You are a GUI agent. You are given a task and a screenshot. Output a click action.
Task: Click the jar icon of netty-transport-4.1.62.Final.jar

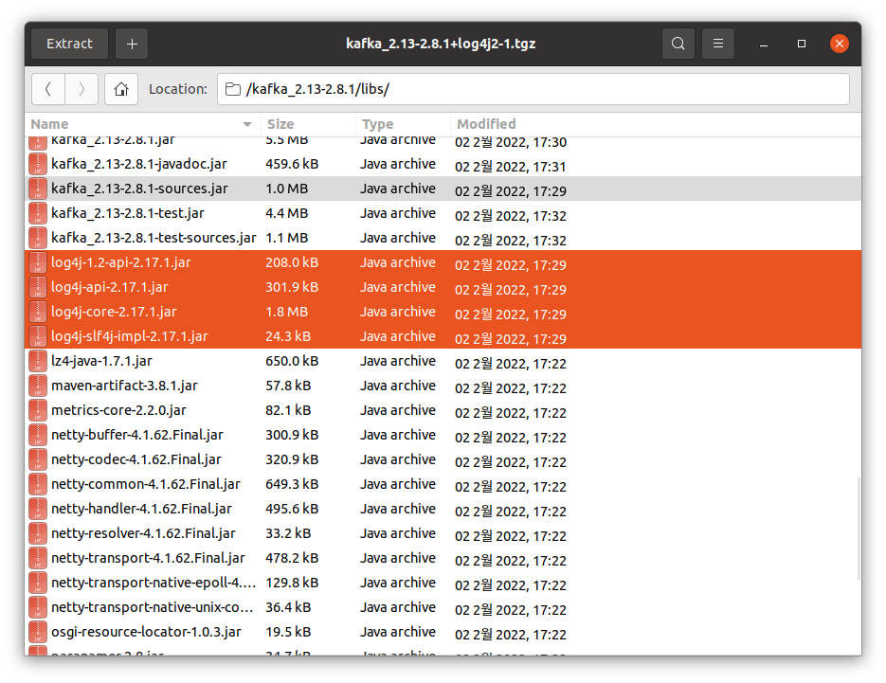pos(38,558)
